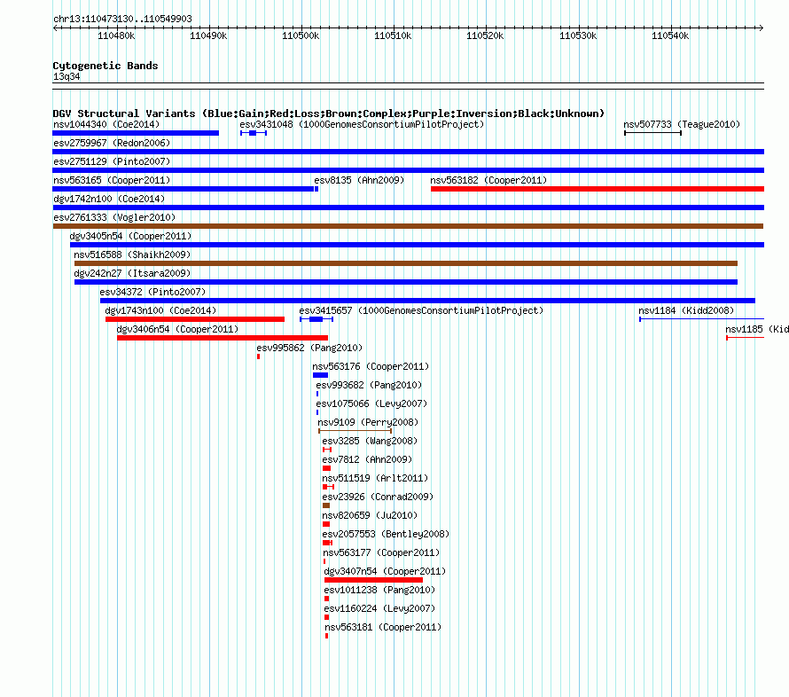Open nsv820659 (Ju2010) label
This screenshot has height=697, width=789.
[370, 515]
